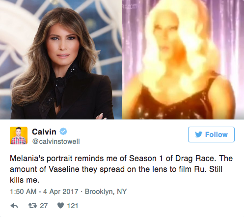The height and width of the screenshot is (217, 244).
Task: Click the 'kills me.' tweet ending
Action: [25, 180]
